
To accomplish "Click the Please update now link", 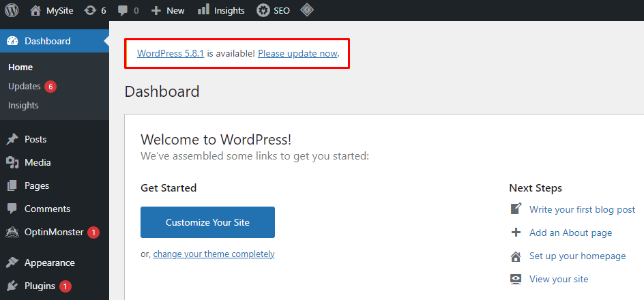I will click(297, 53).
